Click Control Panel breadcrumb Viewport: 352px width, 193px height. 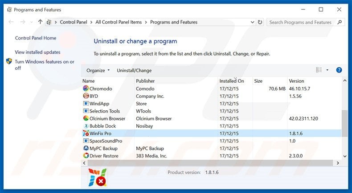pos(74,22)
